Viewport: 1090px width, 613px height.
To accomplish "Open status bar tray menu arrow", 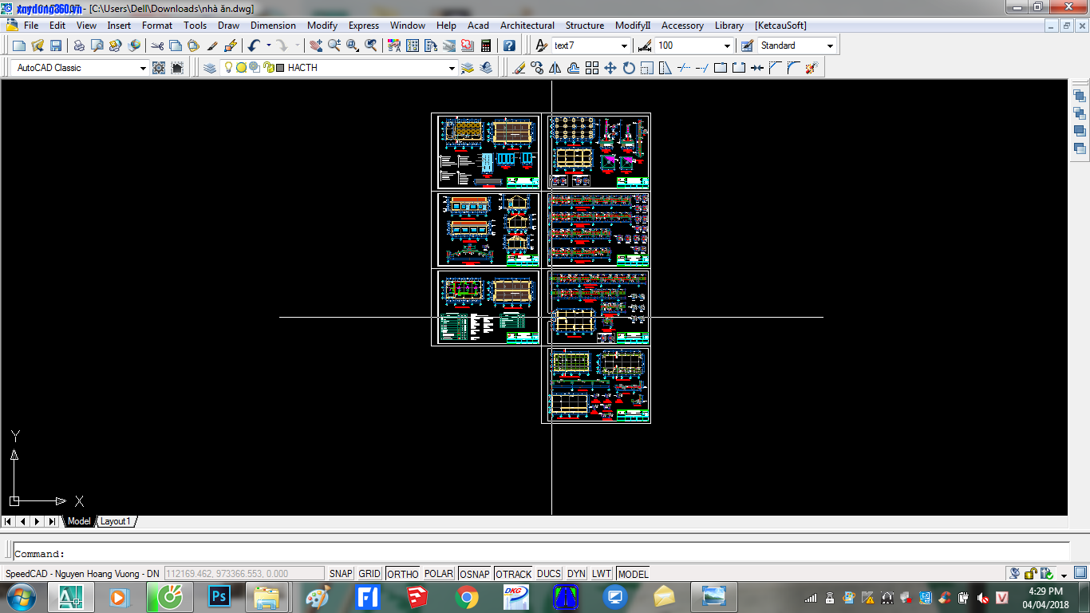I will coord(1064,575).
